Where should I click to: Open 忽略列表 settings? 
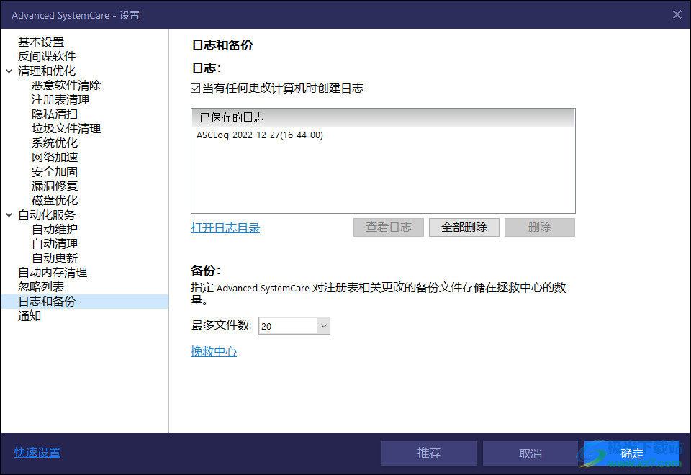tap(41, 287)
